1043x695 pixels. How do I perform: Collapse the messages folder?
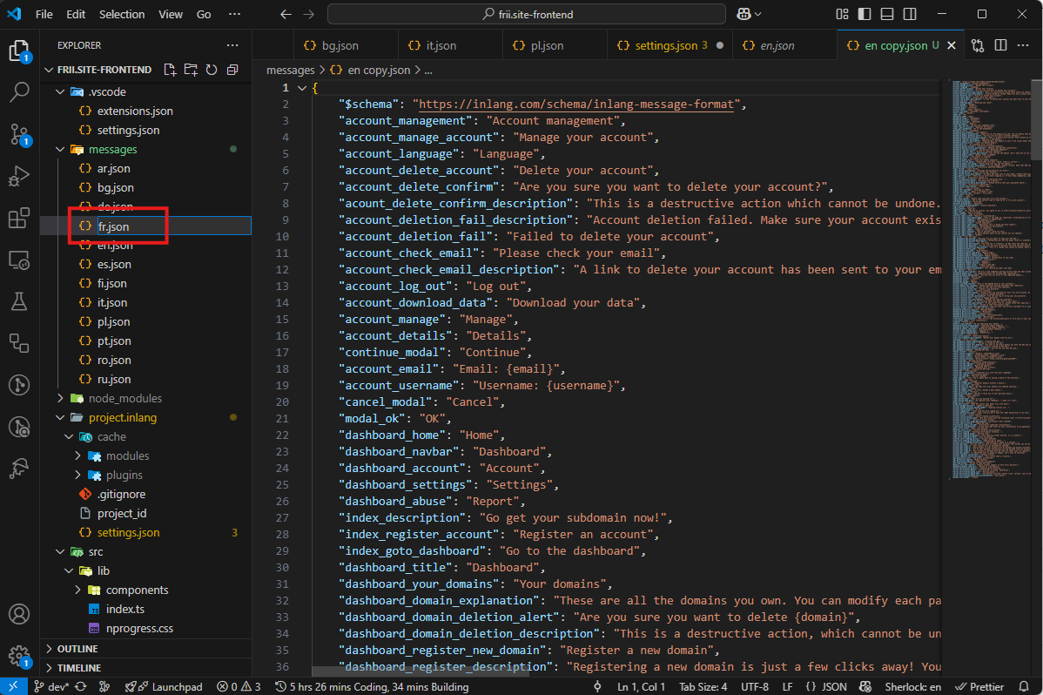pos(61,149)
